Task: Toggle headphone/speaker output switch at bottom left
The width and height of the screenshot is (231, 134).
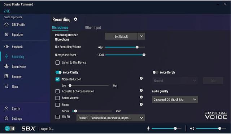Action: coord(10,129)
